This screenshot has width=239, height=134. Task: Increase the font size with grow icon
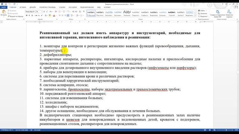44,12
